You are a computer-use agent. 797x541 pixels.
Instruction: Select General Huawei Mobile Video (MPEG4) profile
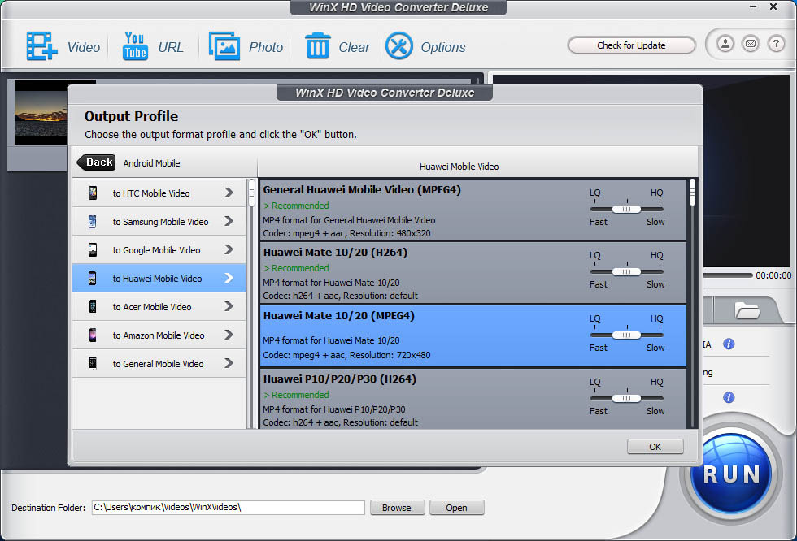coord(473,210)
